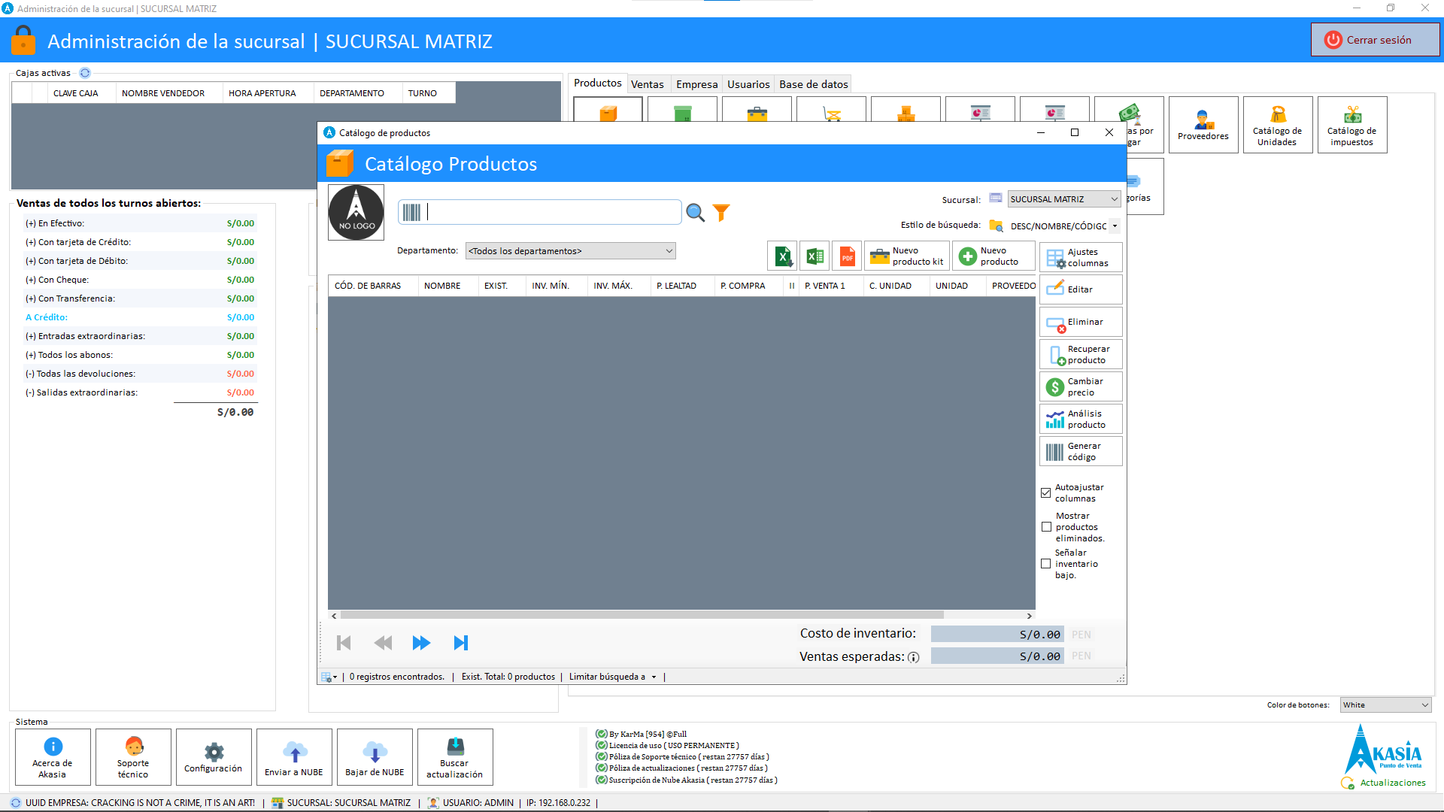This screenshot has height=812, width=1444.
Task: Toggle Autoajustar columnas checkbox
Action: (x=1045, y=493)
